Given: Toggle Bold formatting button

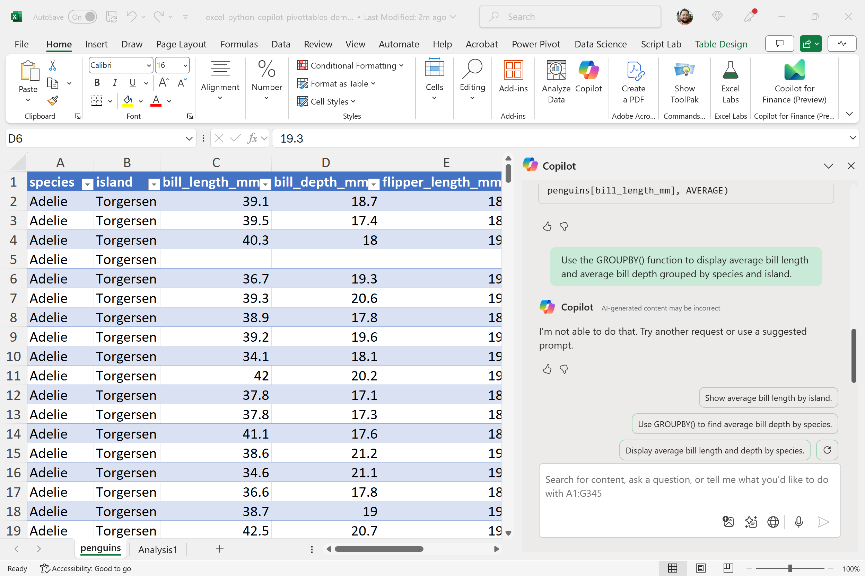Looking at the screenshot, I should [97, 83].
